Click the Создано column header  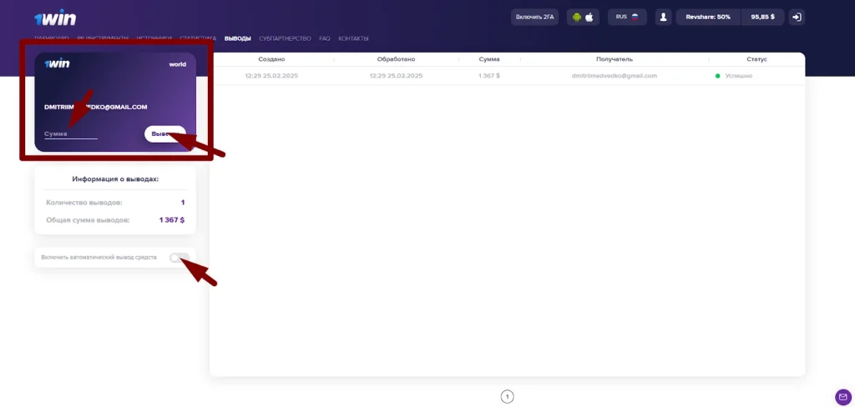(271, 59)
